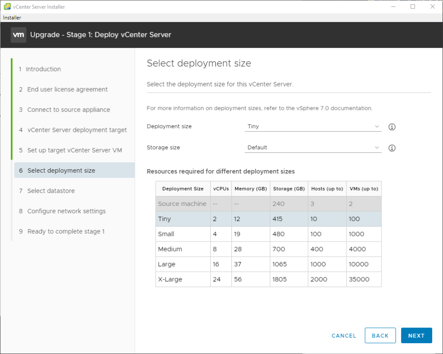Click the VMs value 35000
Image resolution: width=443 pixels, height=354 pixels.
(x=359, y=280)
